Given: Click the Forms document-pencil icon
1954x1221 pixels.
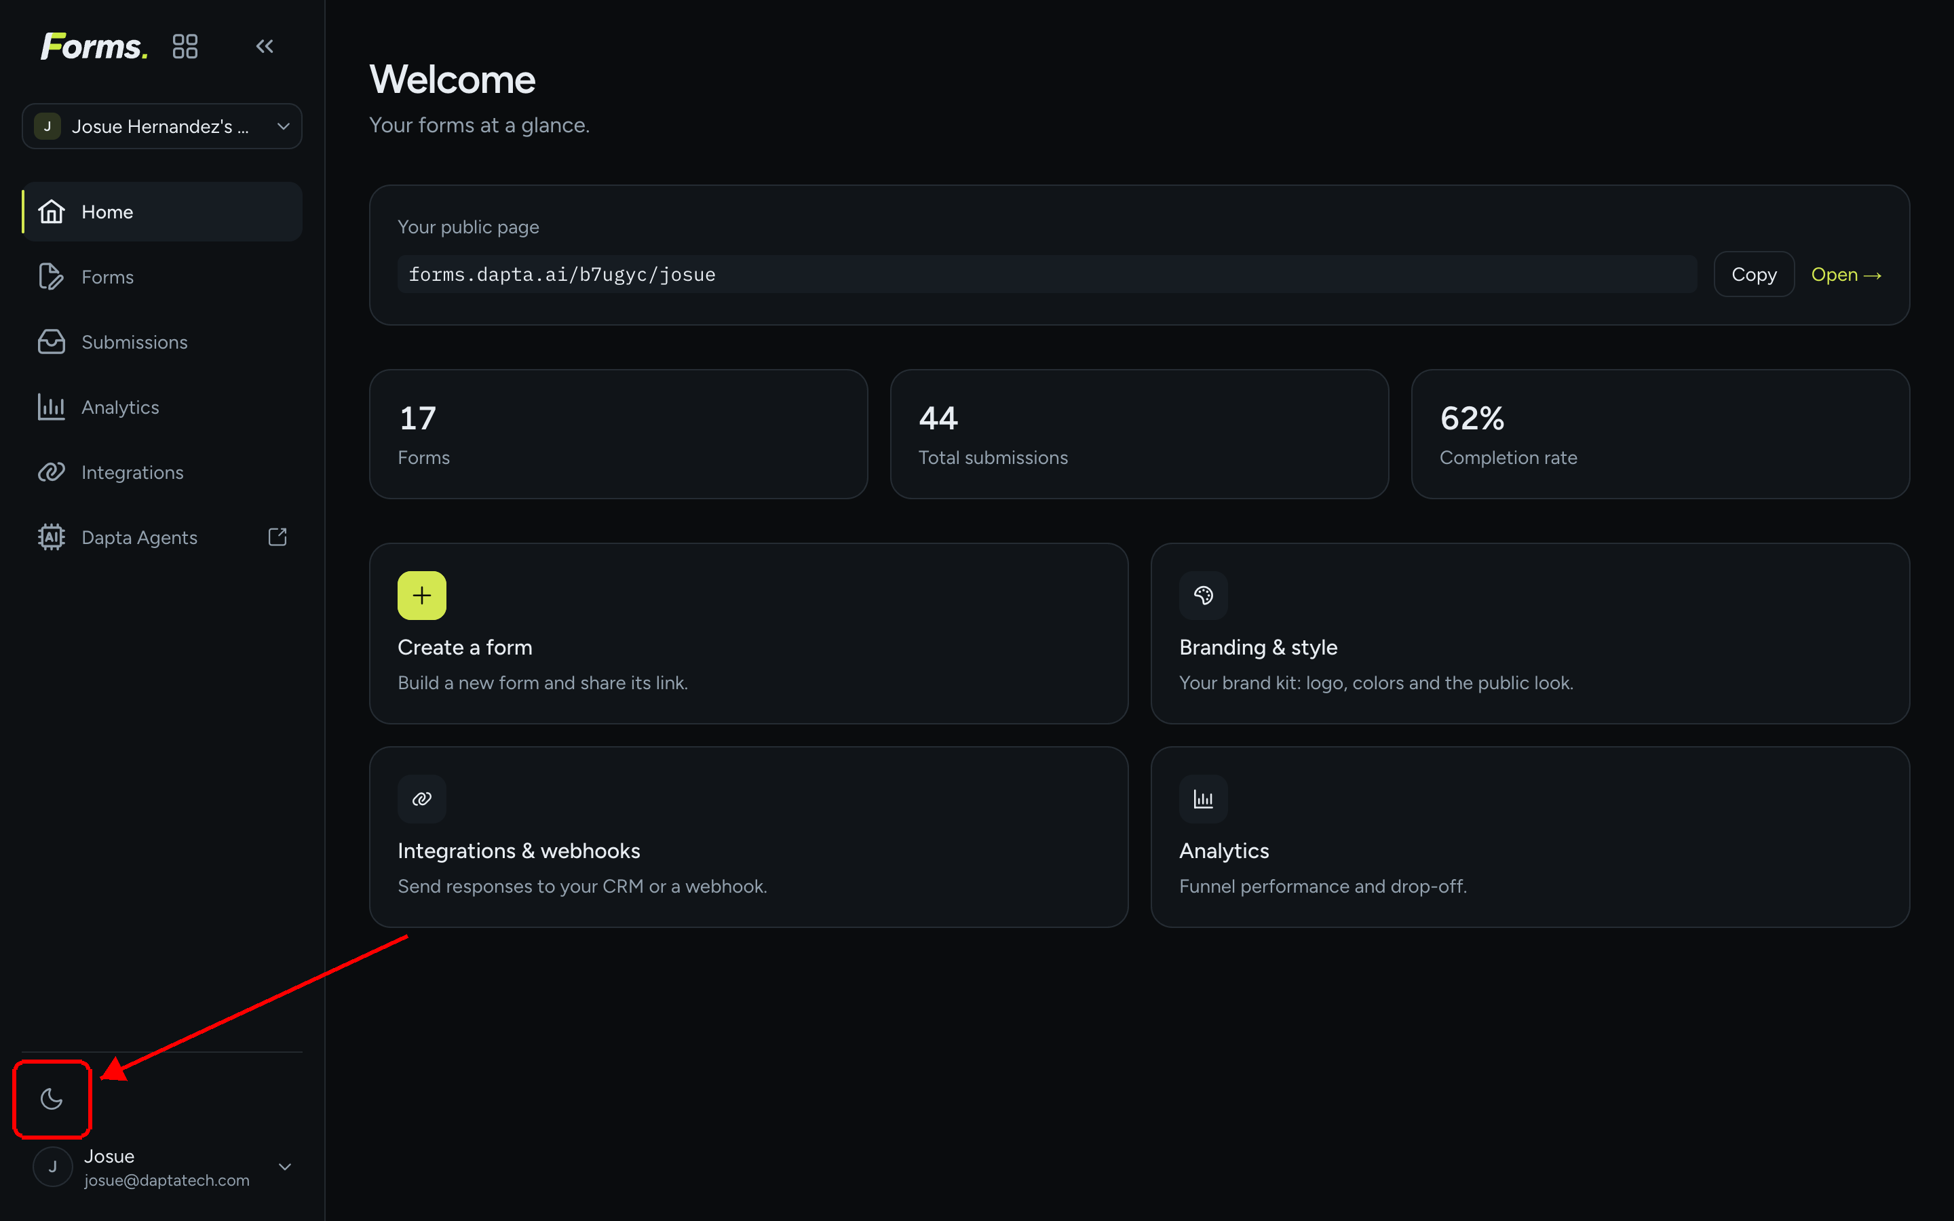Looking at the screenshot, I should [x=52, y=277].
